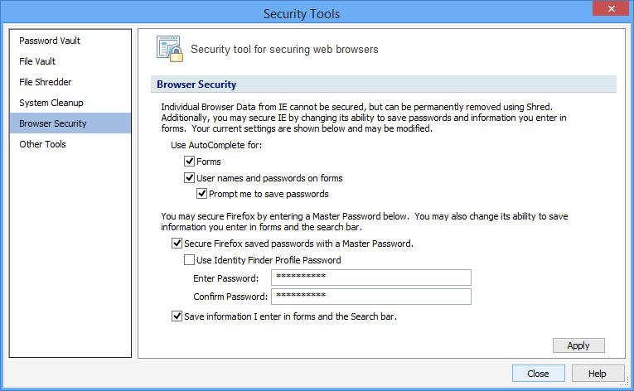This screenshot has width=634, height=391.
Task: Open Other Tools section
Action: (x=43, y=144)
